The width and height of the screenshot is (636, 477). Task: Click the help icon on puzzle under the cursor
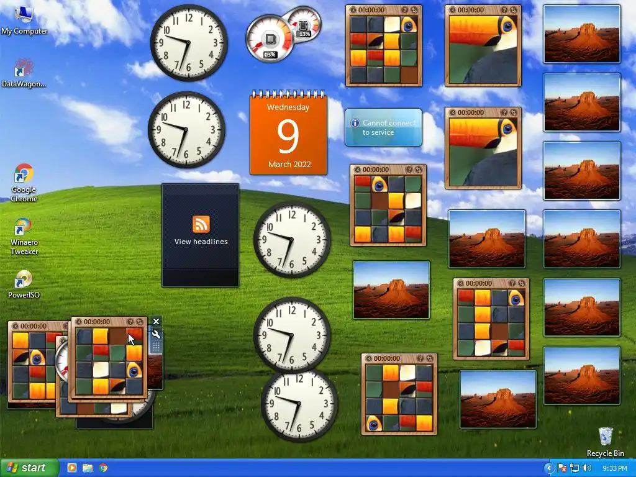coord(130,322)
